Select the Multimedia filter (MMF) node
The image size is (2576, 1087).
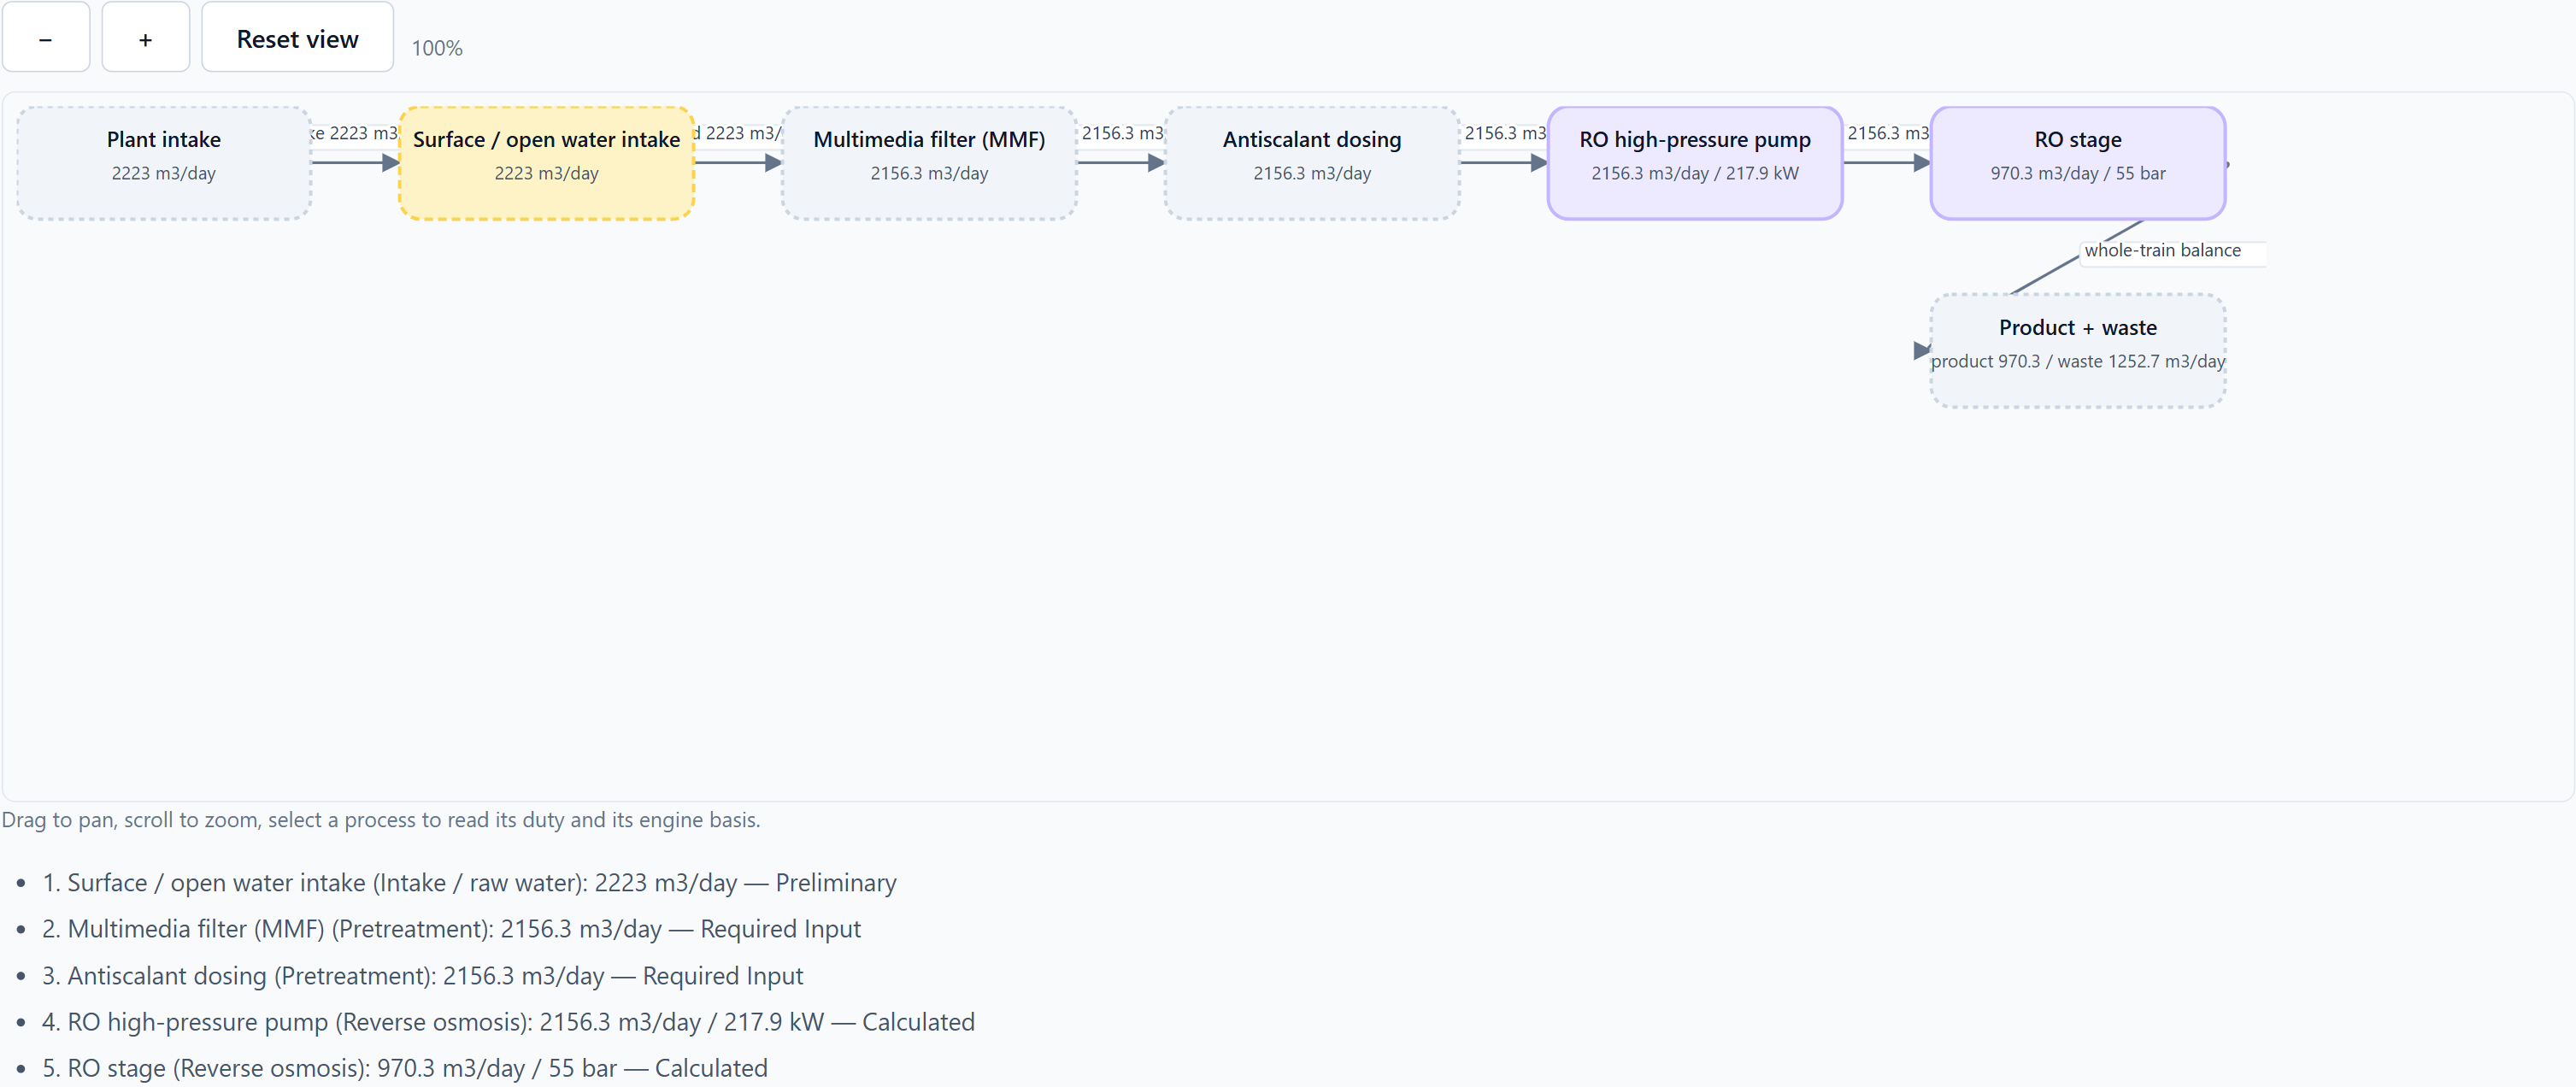click(x=929, y=163)
